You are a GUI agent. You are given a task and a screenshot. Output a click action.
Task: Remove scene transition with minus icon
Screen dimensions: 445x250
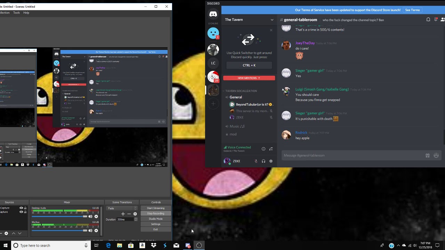pos(129,214)
